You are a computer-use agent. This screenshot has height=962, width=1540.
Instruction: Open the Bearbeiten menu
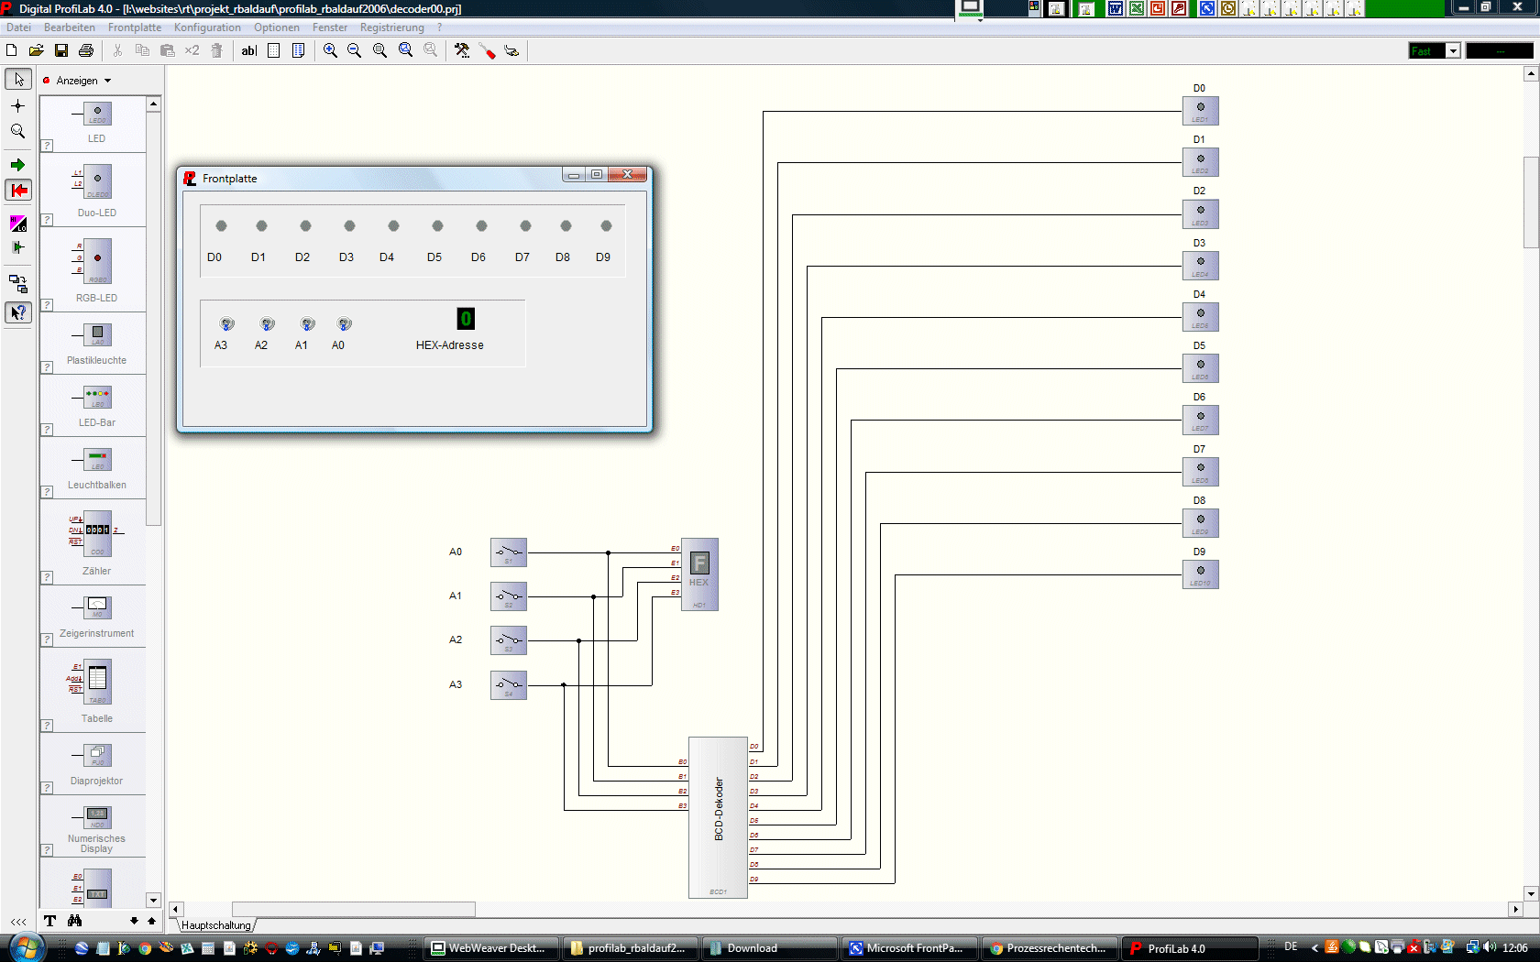coord(70,27)
